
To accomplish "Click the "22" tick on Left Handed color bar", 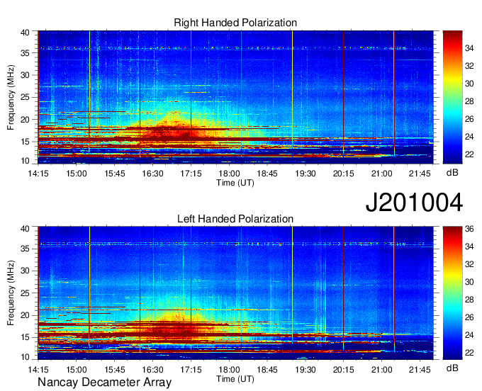I will (x=469, y=353).
